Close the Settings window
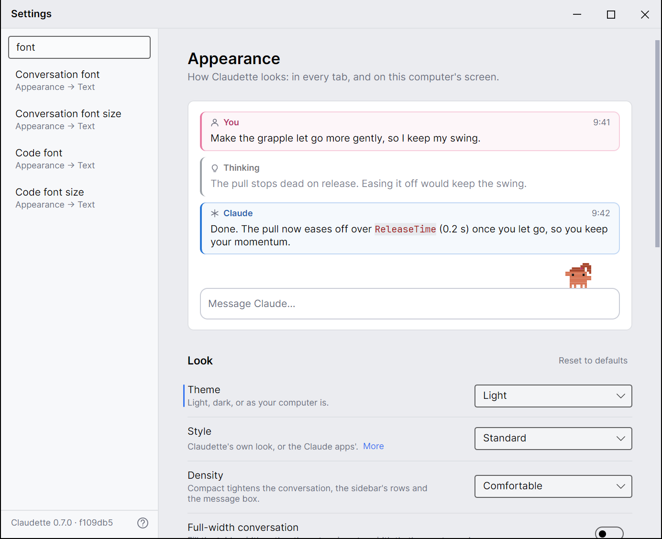This screenshot has width=662, height=539. coord(645,14)
